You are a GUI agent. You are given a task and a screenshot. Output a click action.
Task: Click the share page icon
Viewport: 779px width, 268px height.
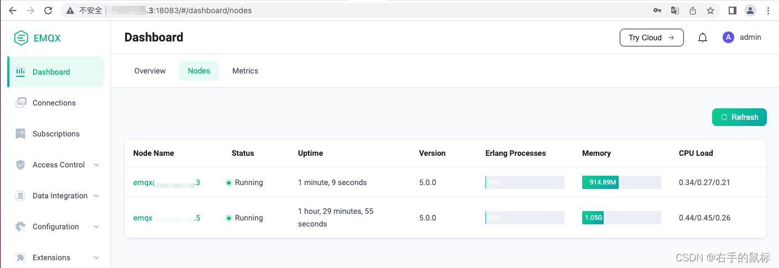tap(692, 10)
